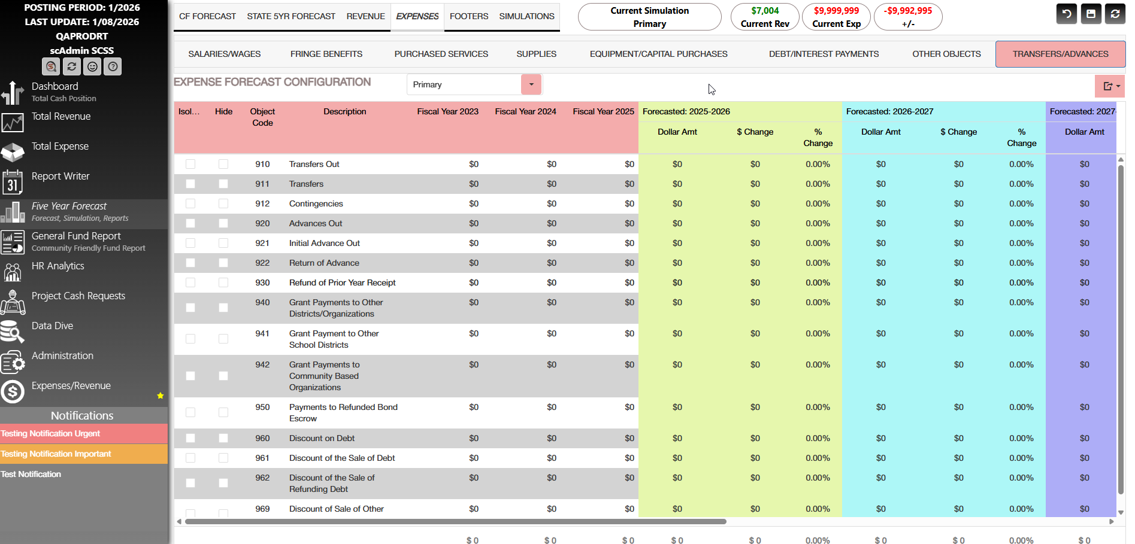Check Hide box for 910 Transfers Out
The height and width of the screenshot is (544, 1135).
223,164
